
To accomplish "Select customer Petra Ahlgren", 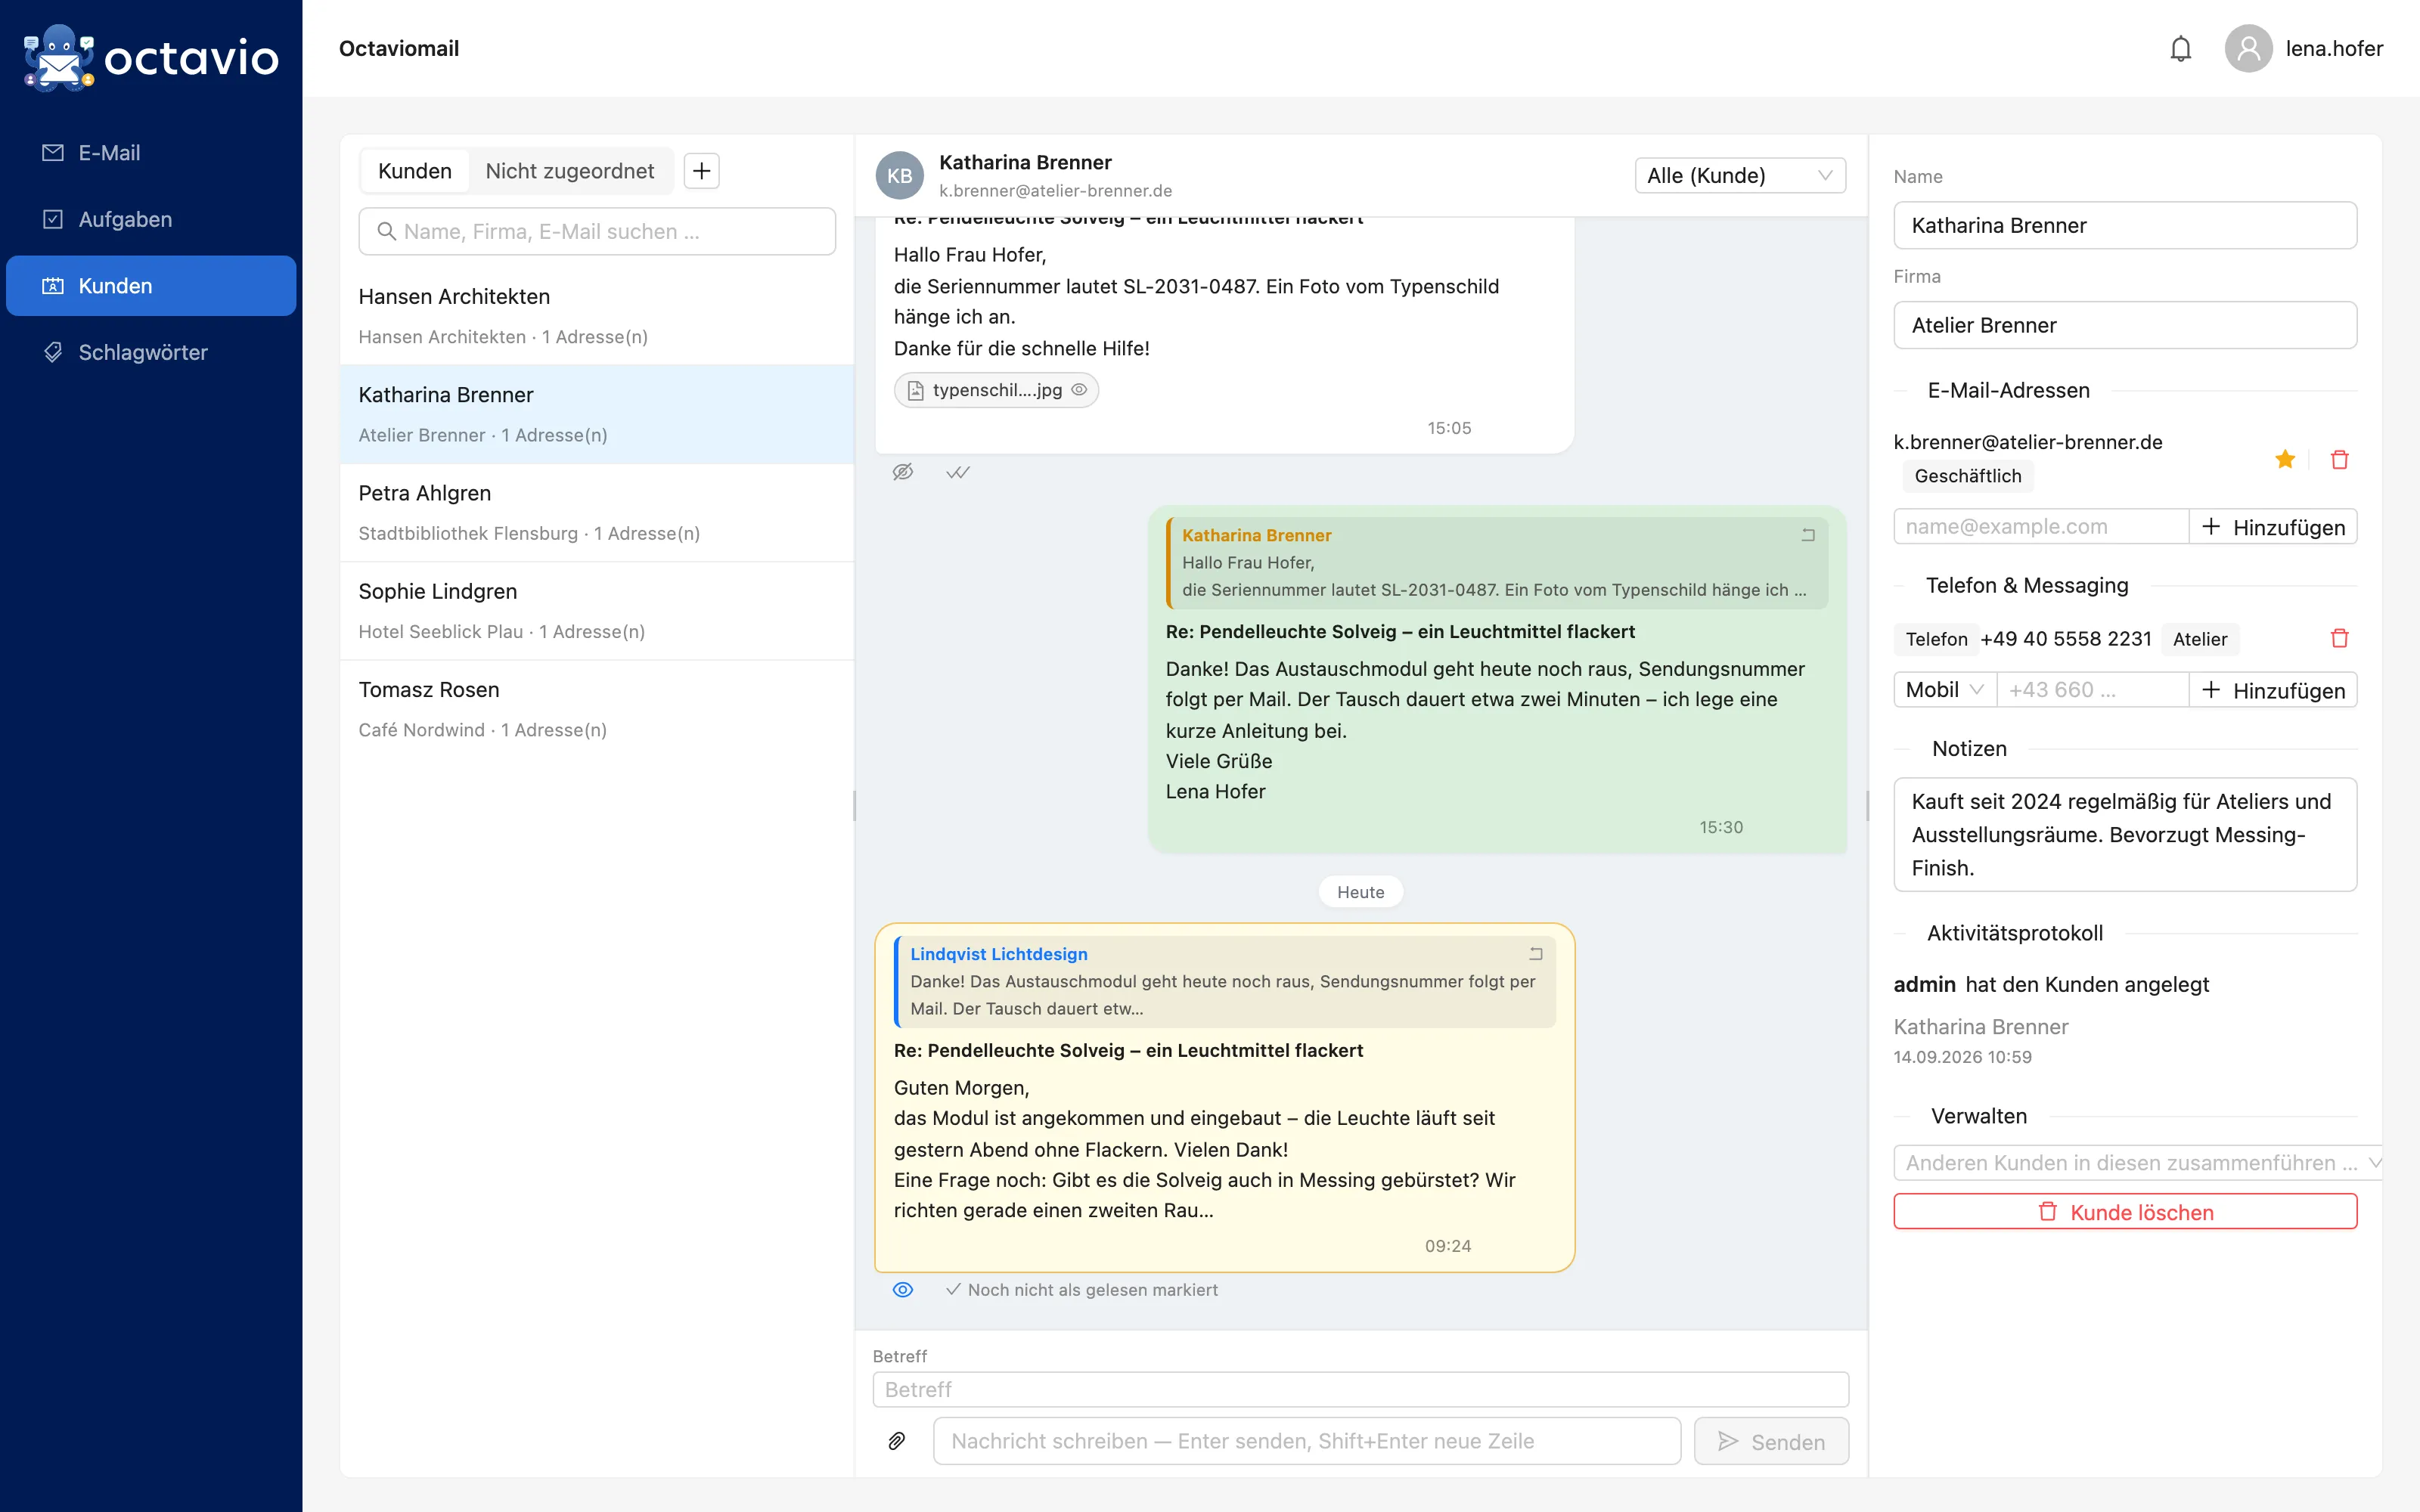I will click(597, 513).
